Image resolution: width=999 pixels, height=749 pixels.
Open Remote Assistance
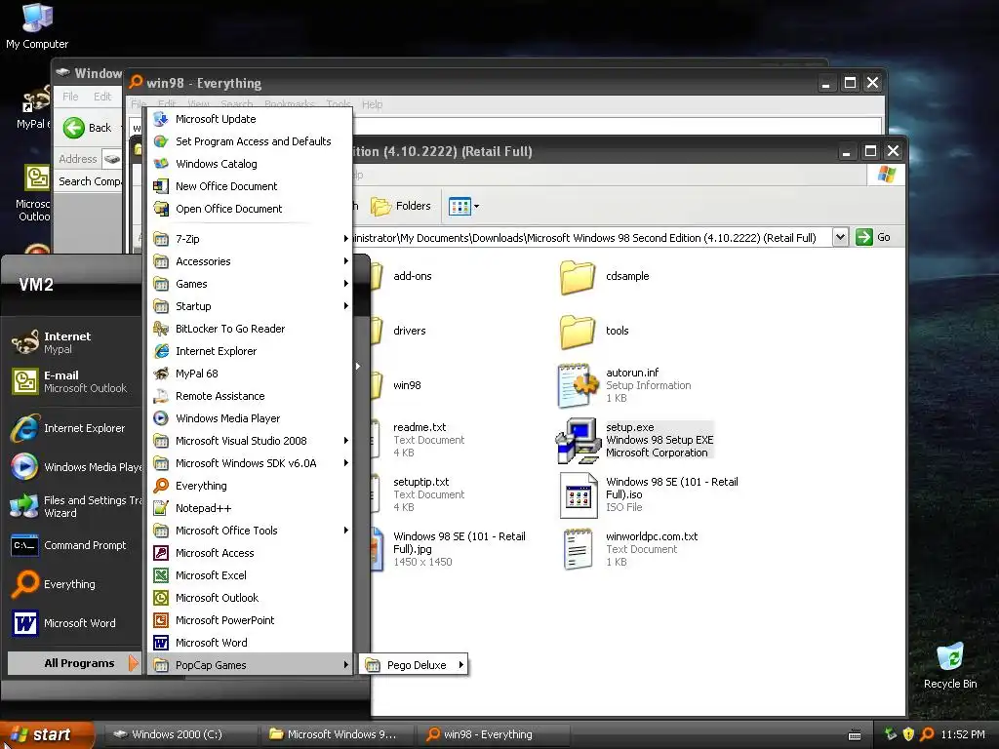(x=250, y=396)
